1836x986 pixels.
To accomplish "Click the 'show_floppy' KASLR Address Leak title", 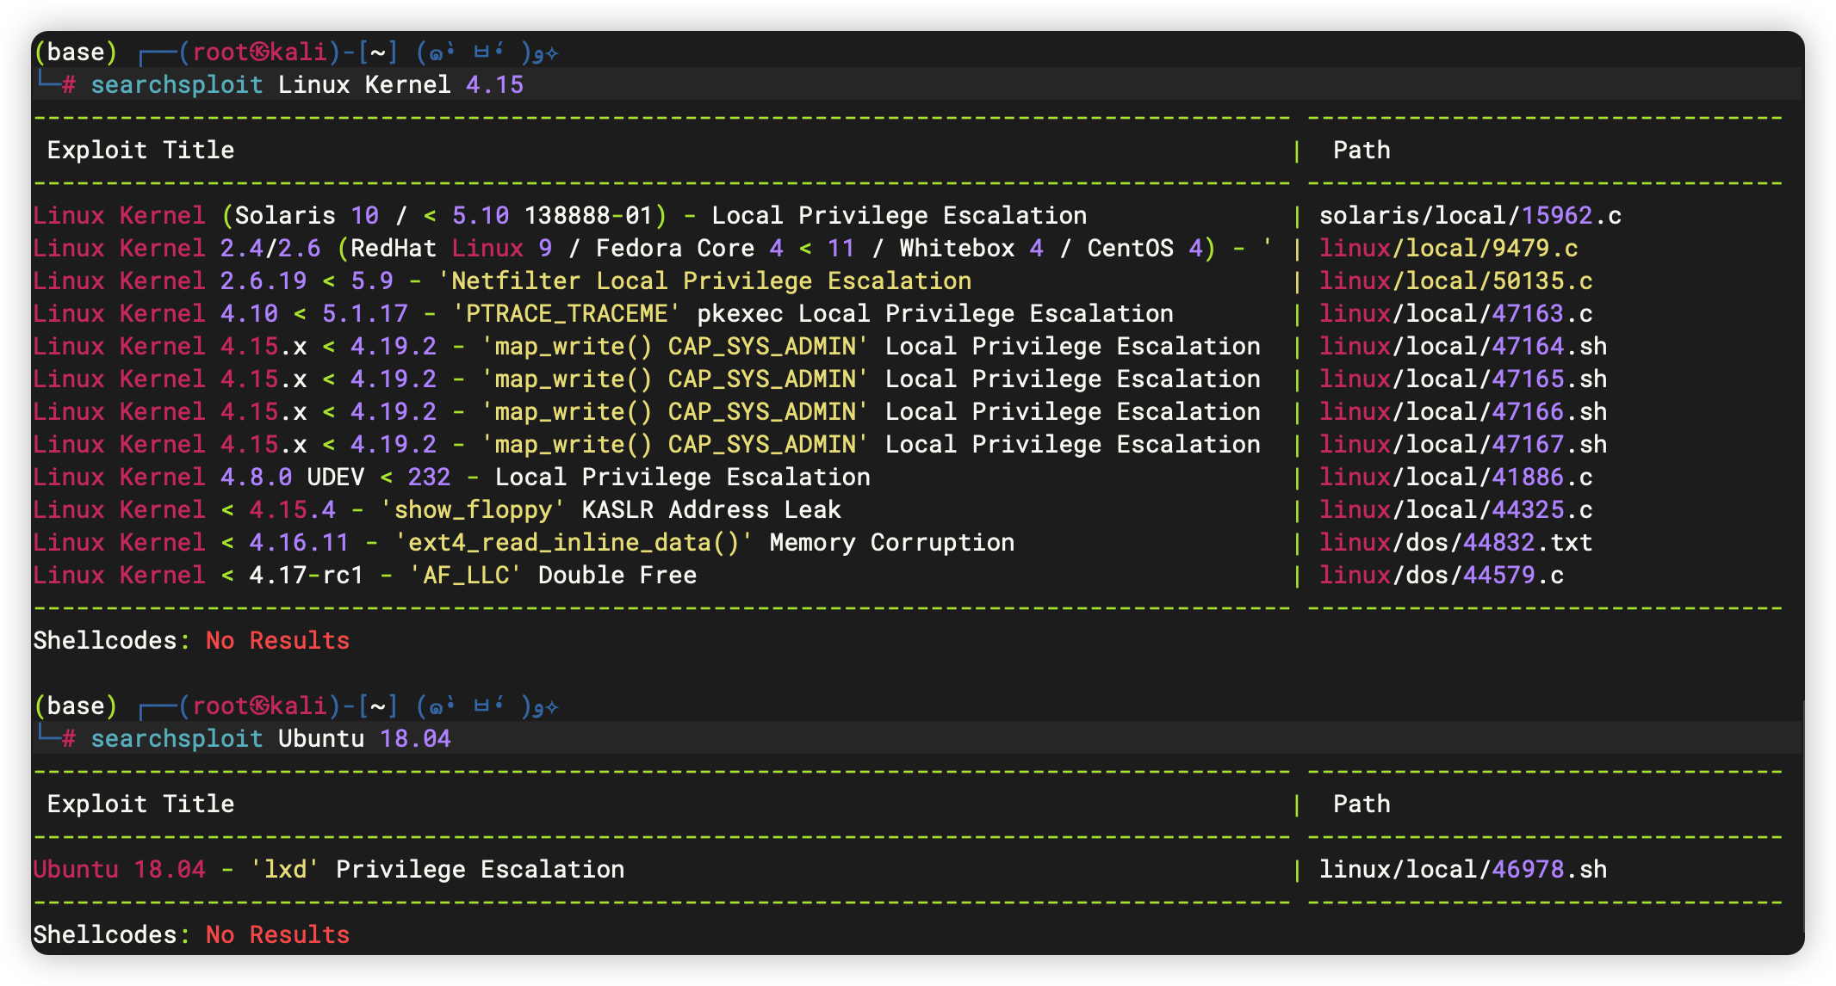I will pyautogui.click(x=437, y=509).
